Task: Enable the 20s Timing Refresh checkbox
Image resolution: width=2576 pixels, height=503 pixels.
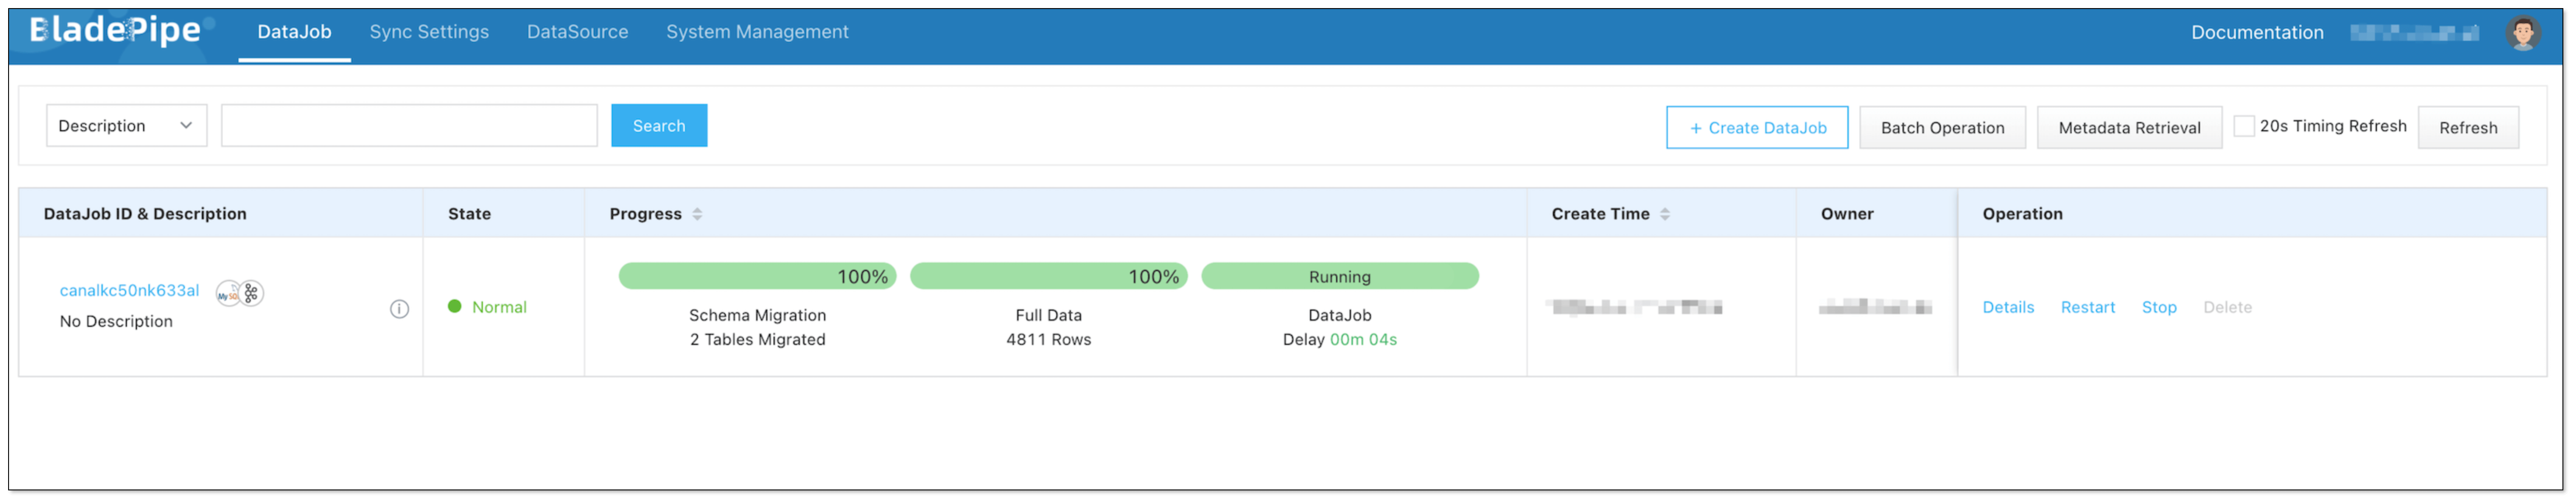Action: 2244,126
